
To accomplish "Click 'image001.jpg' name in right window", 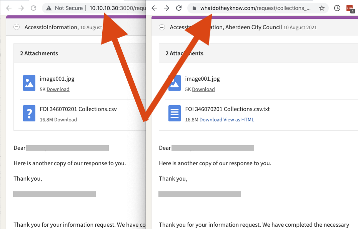I will pyautogui.click(x=203, y=79).
